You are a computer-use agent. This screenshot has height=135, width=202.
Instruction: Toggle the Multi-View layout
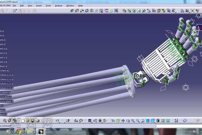click(148, 121)
